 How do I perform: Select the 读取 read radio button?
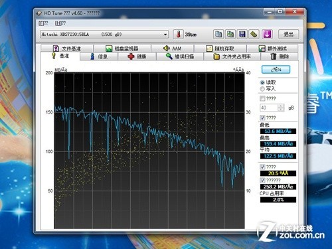click(262, 82)
